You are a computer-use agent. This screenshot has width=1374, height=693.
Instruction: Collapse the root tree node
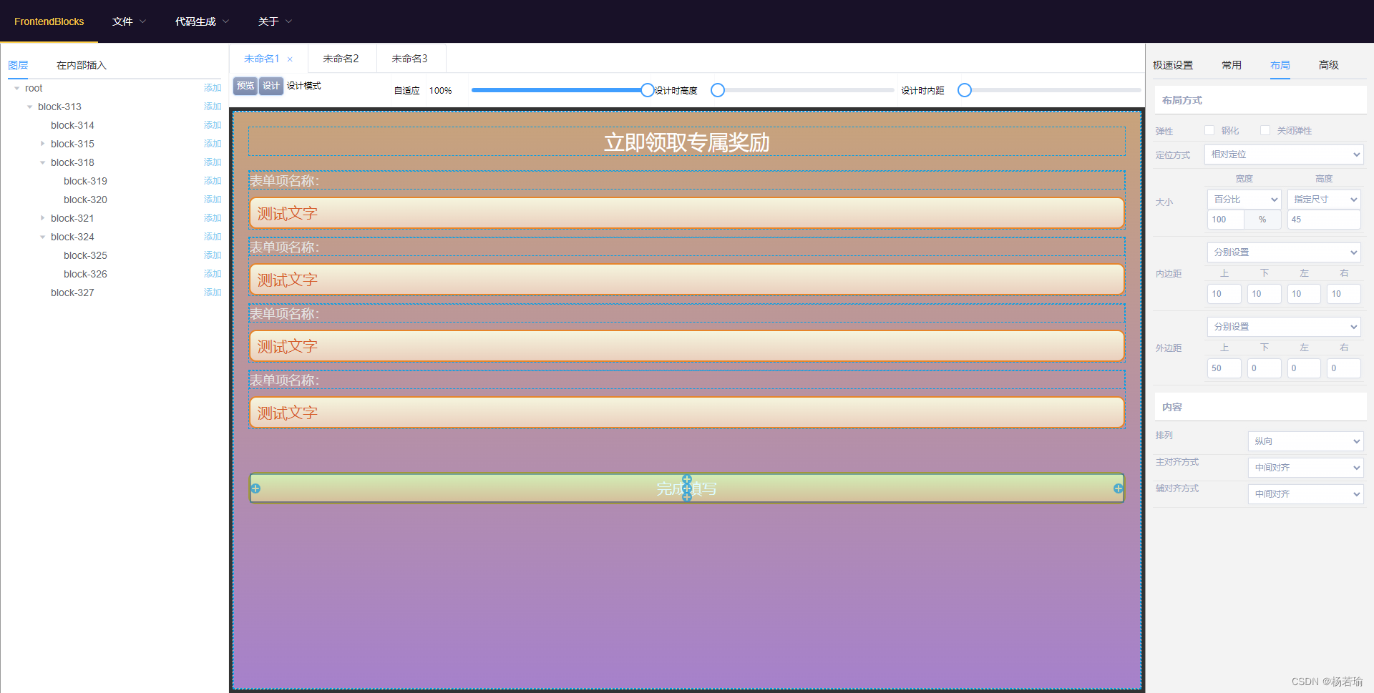16,88
